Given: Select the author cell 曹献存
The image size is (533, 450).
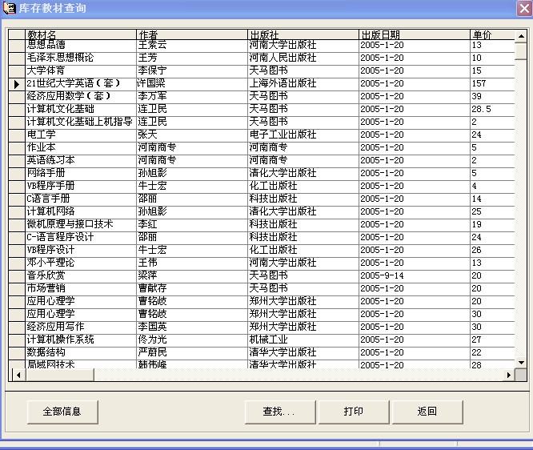Looking at the screenshot, I should pos(192,289).
